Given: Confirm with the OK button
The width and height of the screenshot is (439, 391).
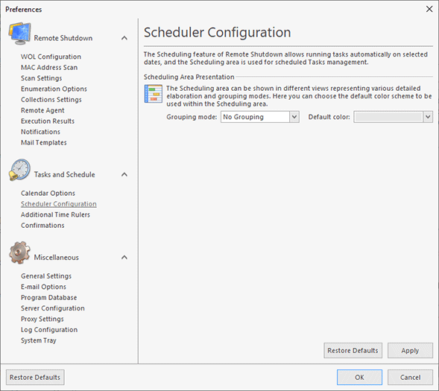Looking at the screenshot, I should 359,378.
